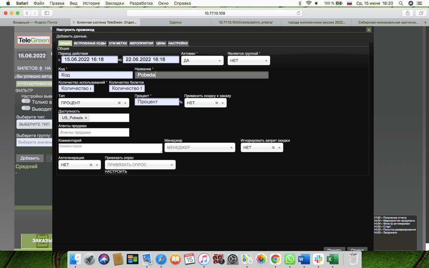Open the Привязать опрос dropdown
This screenshot has height=268, width=429.
coord(140,165)
